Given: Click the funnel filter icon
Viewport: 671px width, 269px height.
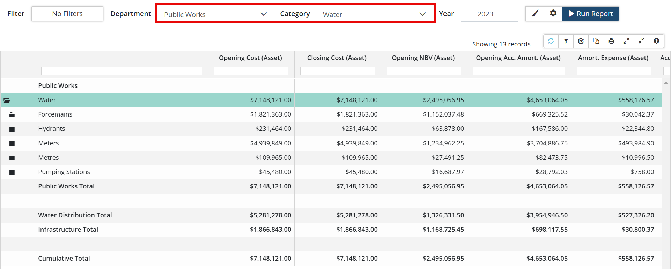Looking at the screenshot, I should [566, 41].
